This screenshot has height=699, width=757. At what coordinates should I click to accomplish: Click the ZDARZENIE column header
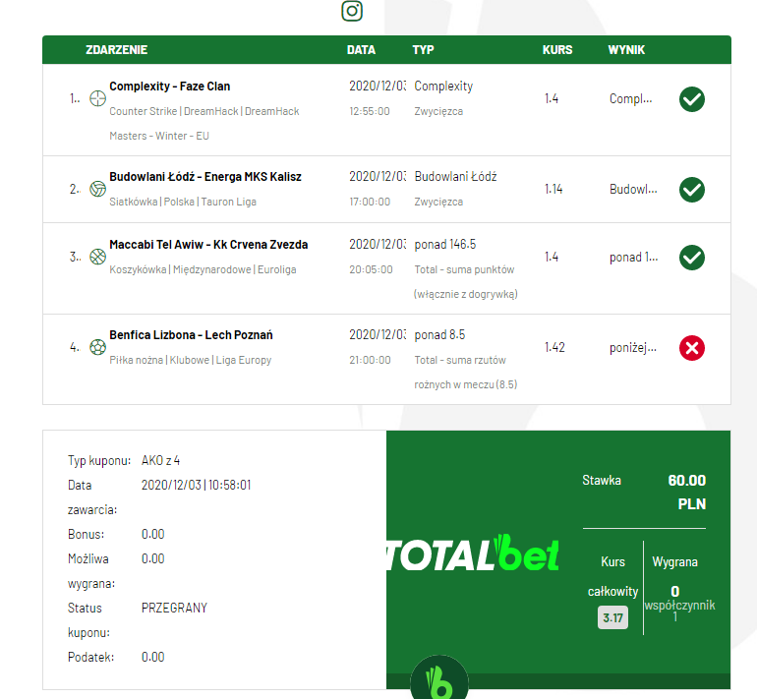(116, 50)
